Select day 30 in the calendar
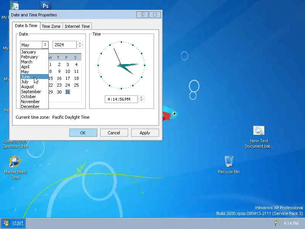 tap(59, 92)
